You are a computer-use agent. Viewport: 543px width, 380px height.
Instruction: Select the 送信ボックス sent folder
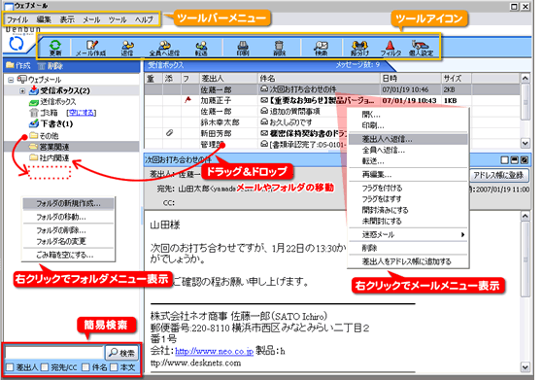click(x=52, y=102)
